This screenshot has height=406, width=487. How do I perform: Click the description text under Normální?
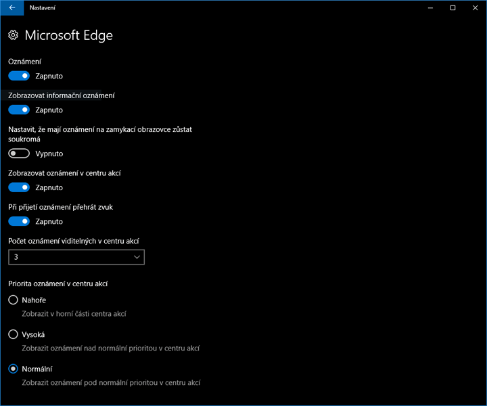pos(111,383)
